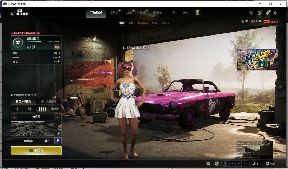Click the crate icon in top bar
The width and height of the screenshot is (288, 169).
(251, 13)
